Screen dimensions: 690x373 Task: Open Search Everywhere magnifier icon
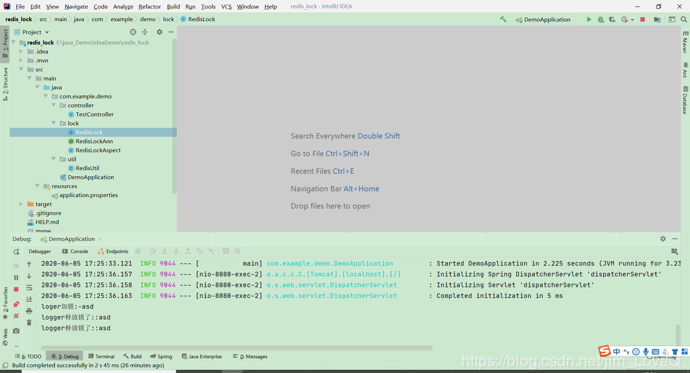point(684,19)
